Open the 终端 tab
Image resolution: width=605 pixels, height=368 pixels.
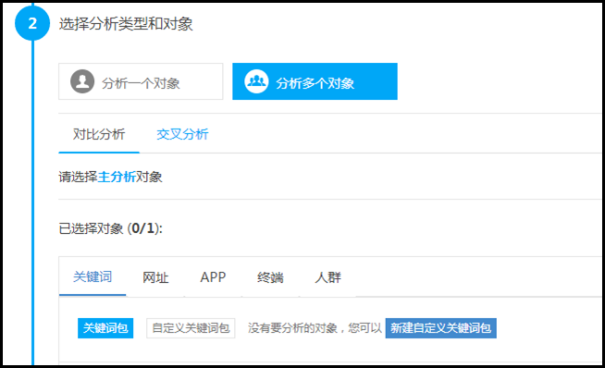coord(270,277)
